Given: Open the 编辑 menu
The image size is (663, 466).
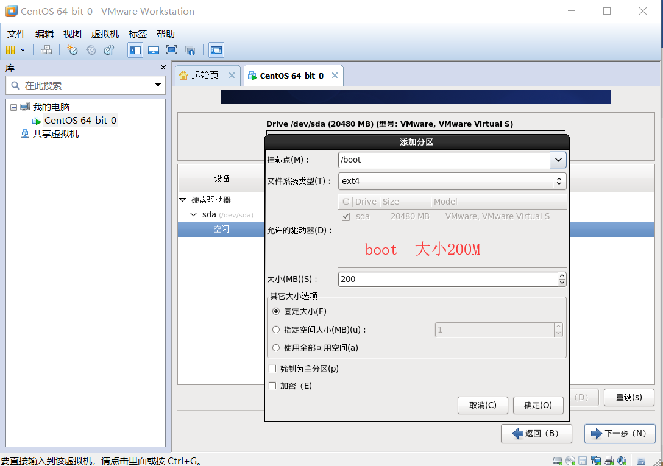Looking at the screenshot, I should [x=44, y=34].
